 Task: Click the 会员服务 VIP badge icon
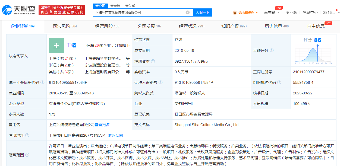coord(235,12)
